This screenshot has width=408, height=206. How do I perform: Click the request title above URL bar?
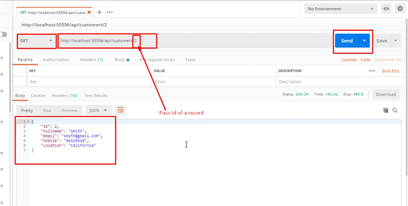[64, 25]
